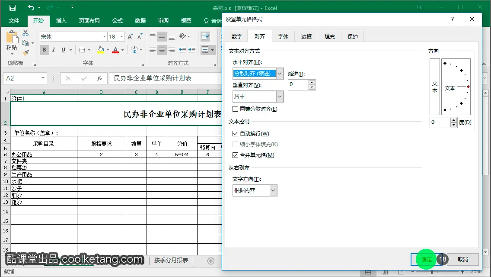The width and height of the screenshot is (491, 277).
Task: Toggle Bold formatting
Action: point(44,50)
